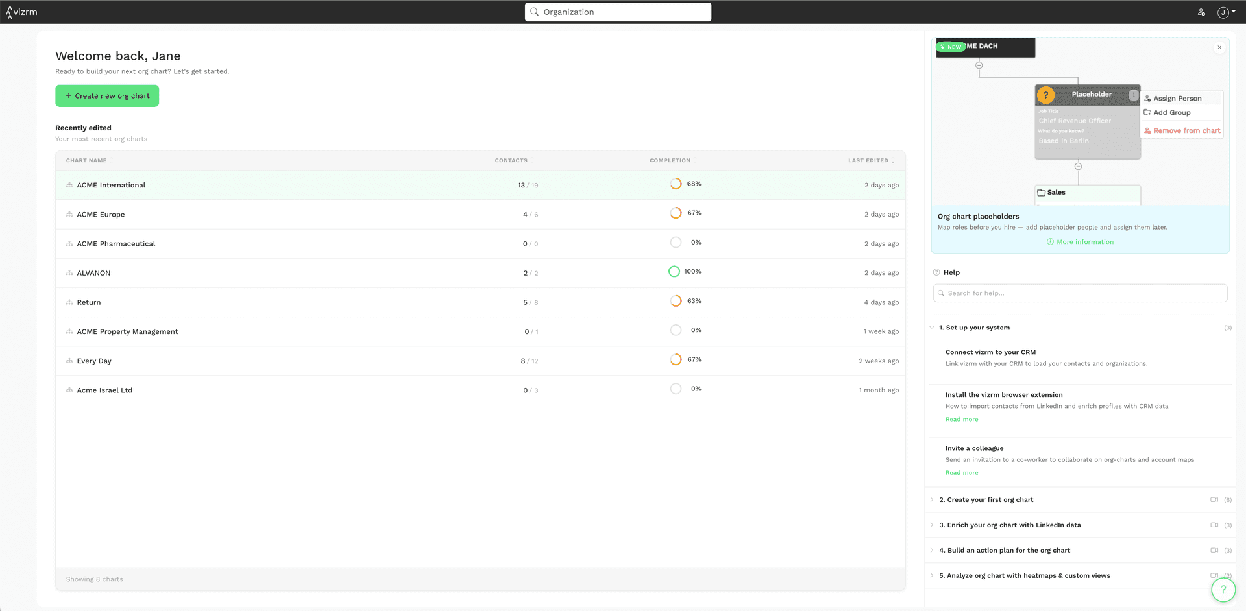Click the 0% completion ring for ACME Pharmaceutical
Image resolution: width=1246 pixels, height=611 pixels.
tap(676, 242)
